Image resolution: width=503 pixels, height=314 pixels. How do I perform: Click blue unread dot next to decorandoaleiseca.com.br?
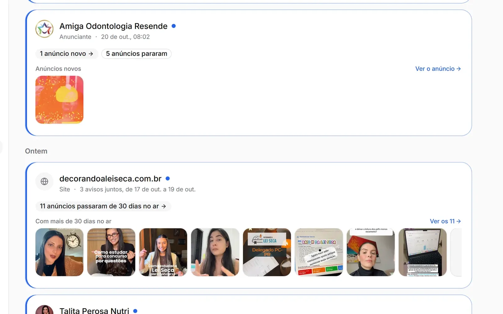click(x=168, y=178)
